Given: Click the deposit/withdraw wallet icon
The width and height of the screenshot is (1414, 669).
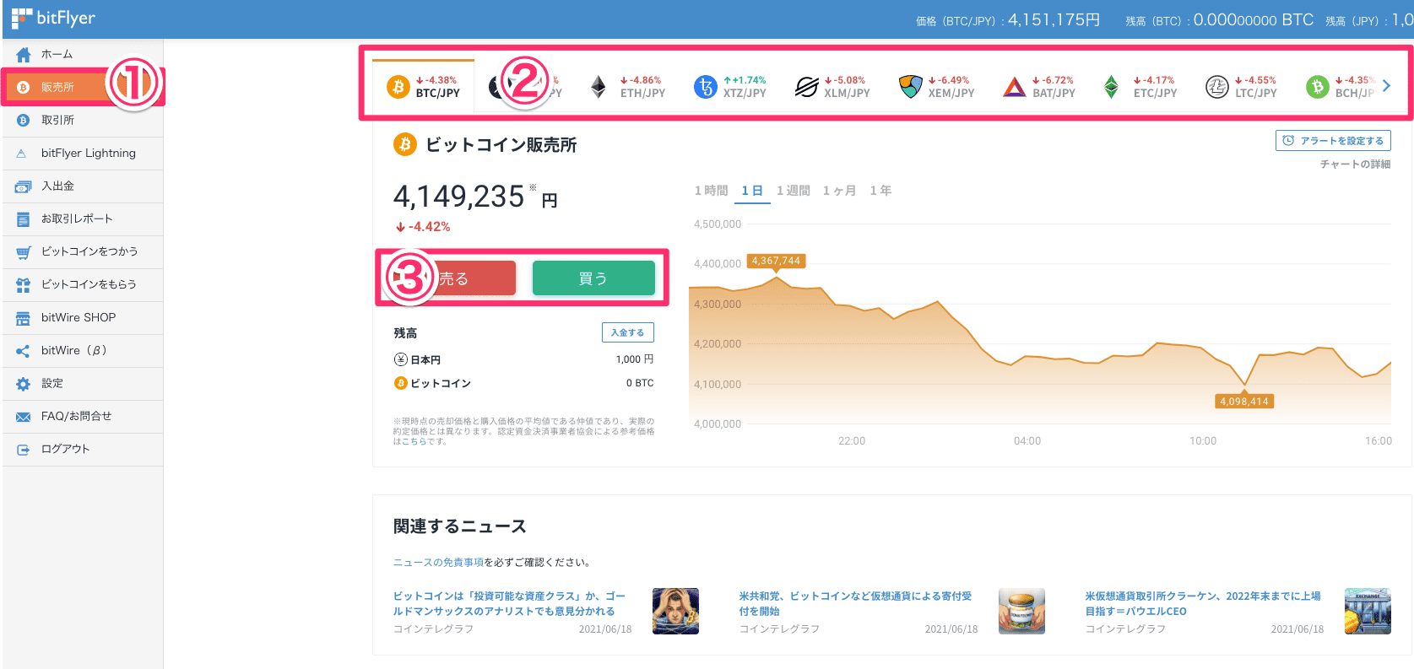Looking at the screenshot, I should point(24,186).
